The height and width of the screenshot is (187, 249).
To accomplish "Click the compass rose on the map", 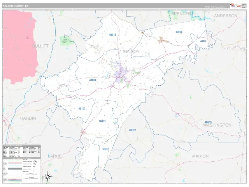I will coord(48,176).
